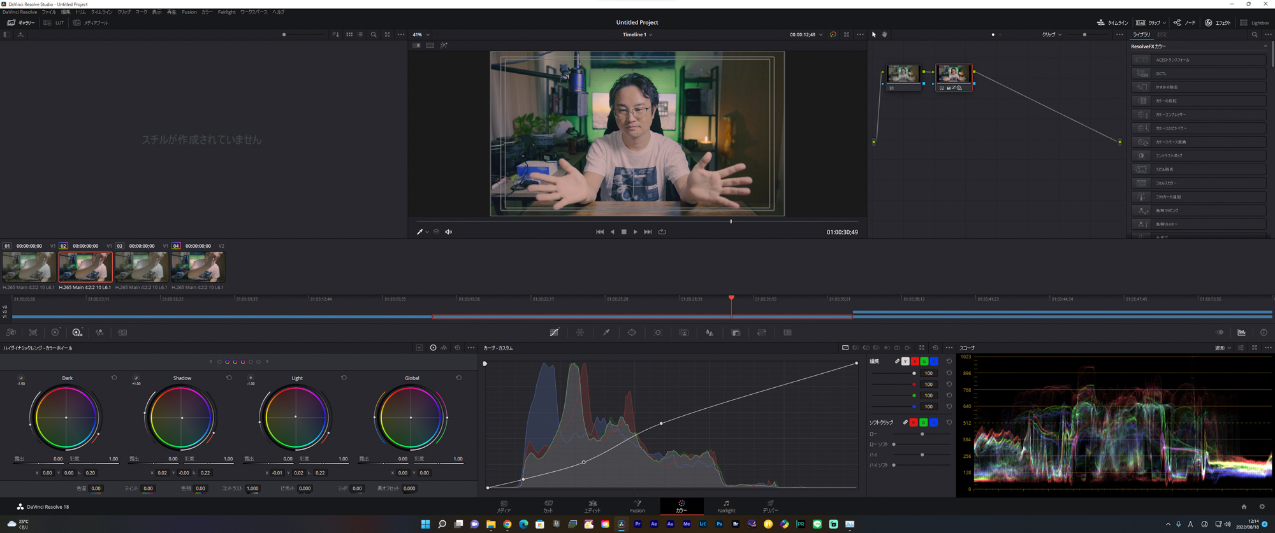This screenshot has width=1275, height=533.
Task: Click the gallery search magnifier icon
Action: [374, 35]
